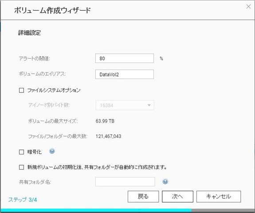This screenshot has width=255, height=213.
Task: Click the help icon next to 暗号化
Action: pyautogui.click(x=52, y=151)
